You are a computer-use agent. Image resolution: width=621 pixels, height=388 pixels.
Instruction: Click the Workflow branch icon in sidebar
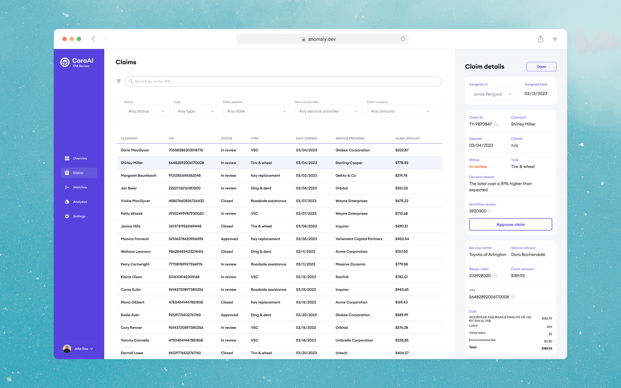point(67,187)
